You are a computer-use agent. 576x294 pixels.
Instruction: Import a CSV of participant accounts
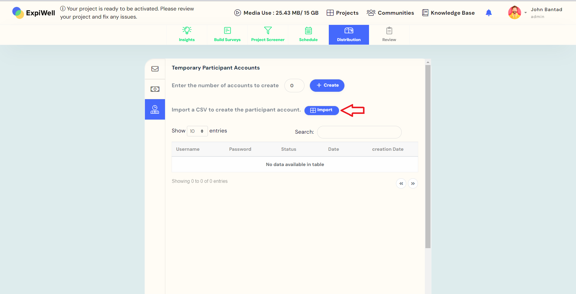tap(321, 110)
